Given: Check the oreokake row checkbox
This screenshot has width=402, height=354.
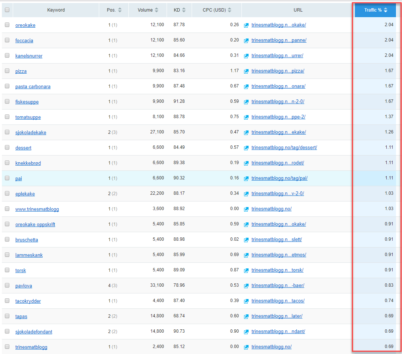Looking at the screenshot, I should pos(7,25).
